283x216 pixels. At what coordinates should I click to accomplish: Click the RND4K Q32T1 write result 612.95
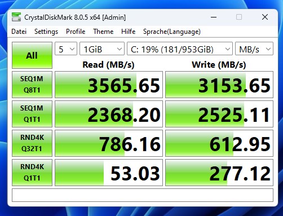click(x=219, y=143)
